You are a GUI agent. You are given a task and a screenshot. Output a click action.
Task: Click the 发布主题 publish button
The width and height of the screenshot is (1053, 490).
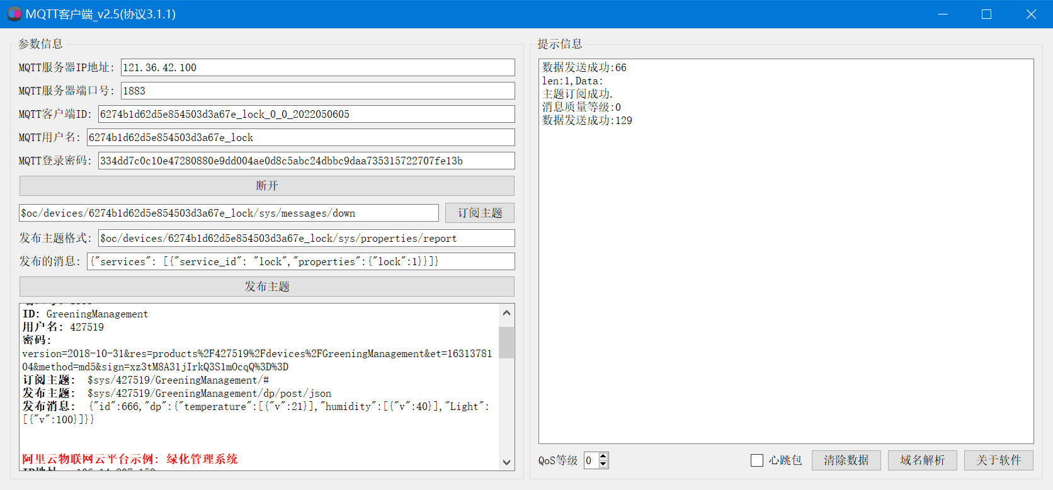click(267, 287)
